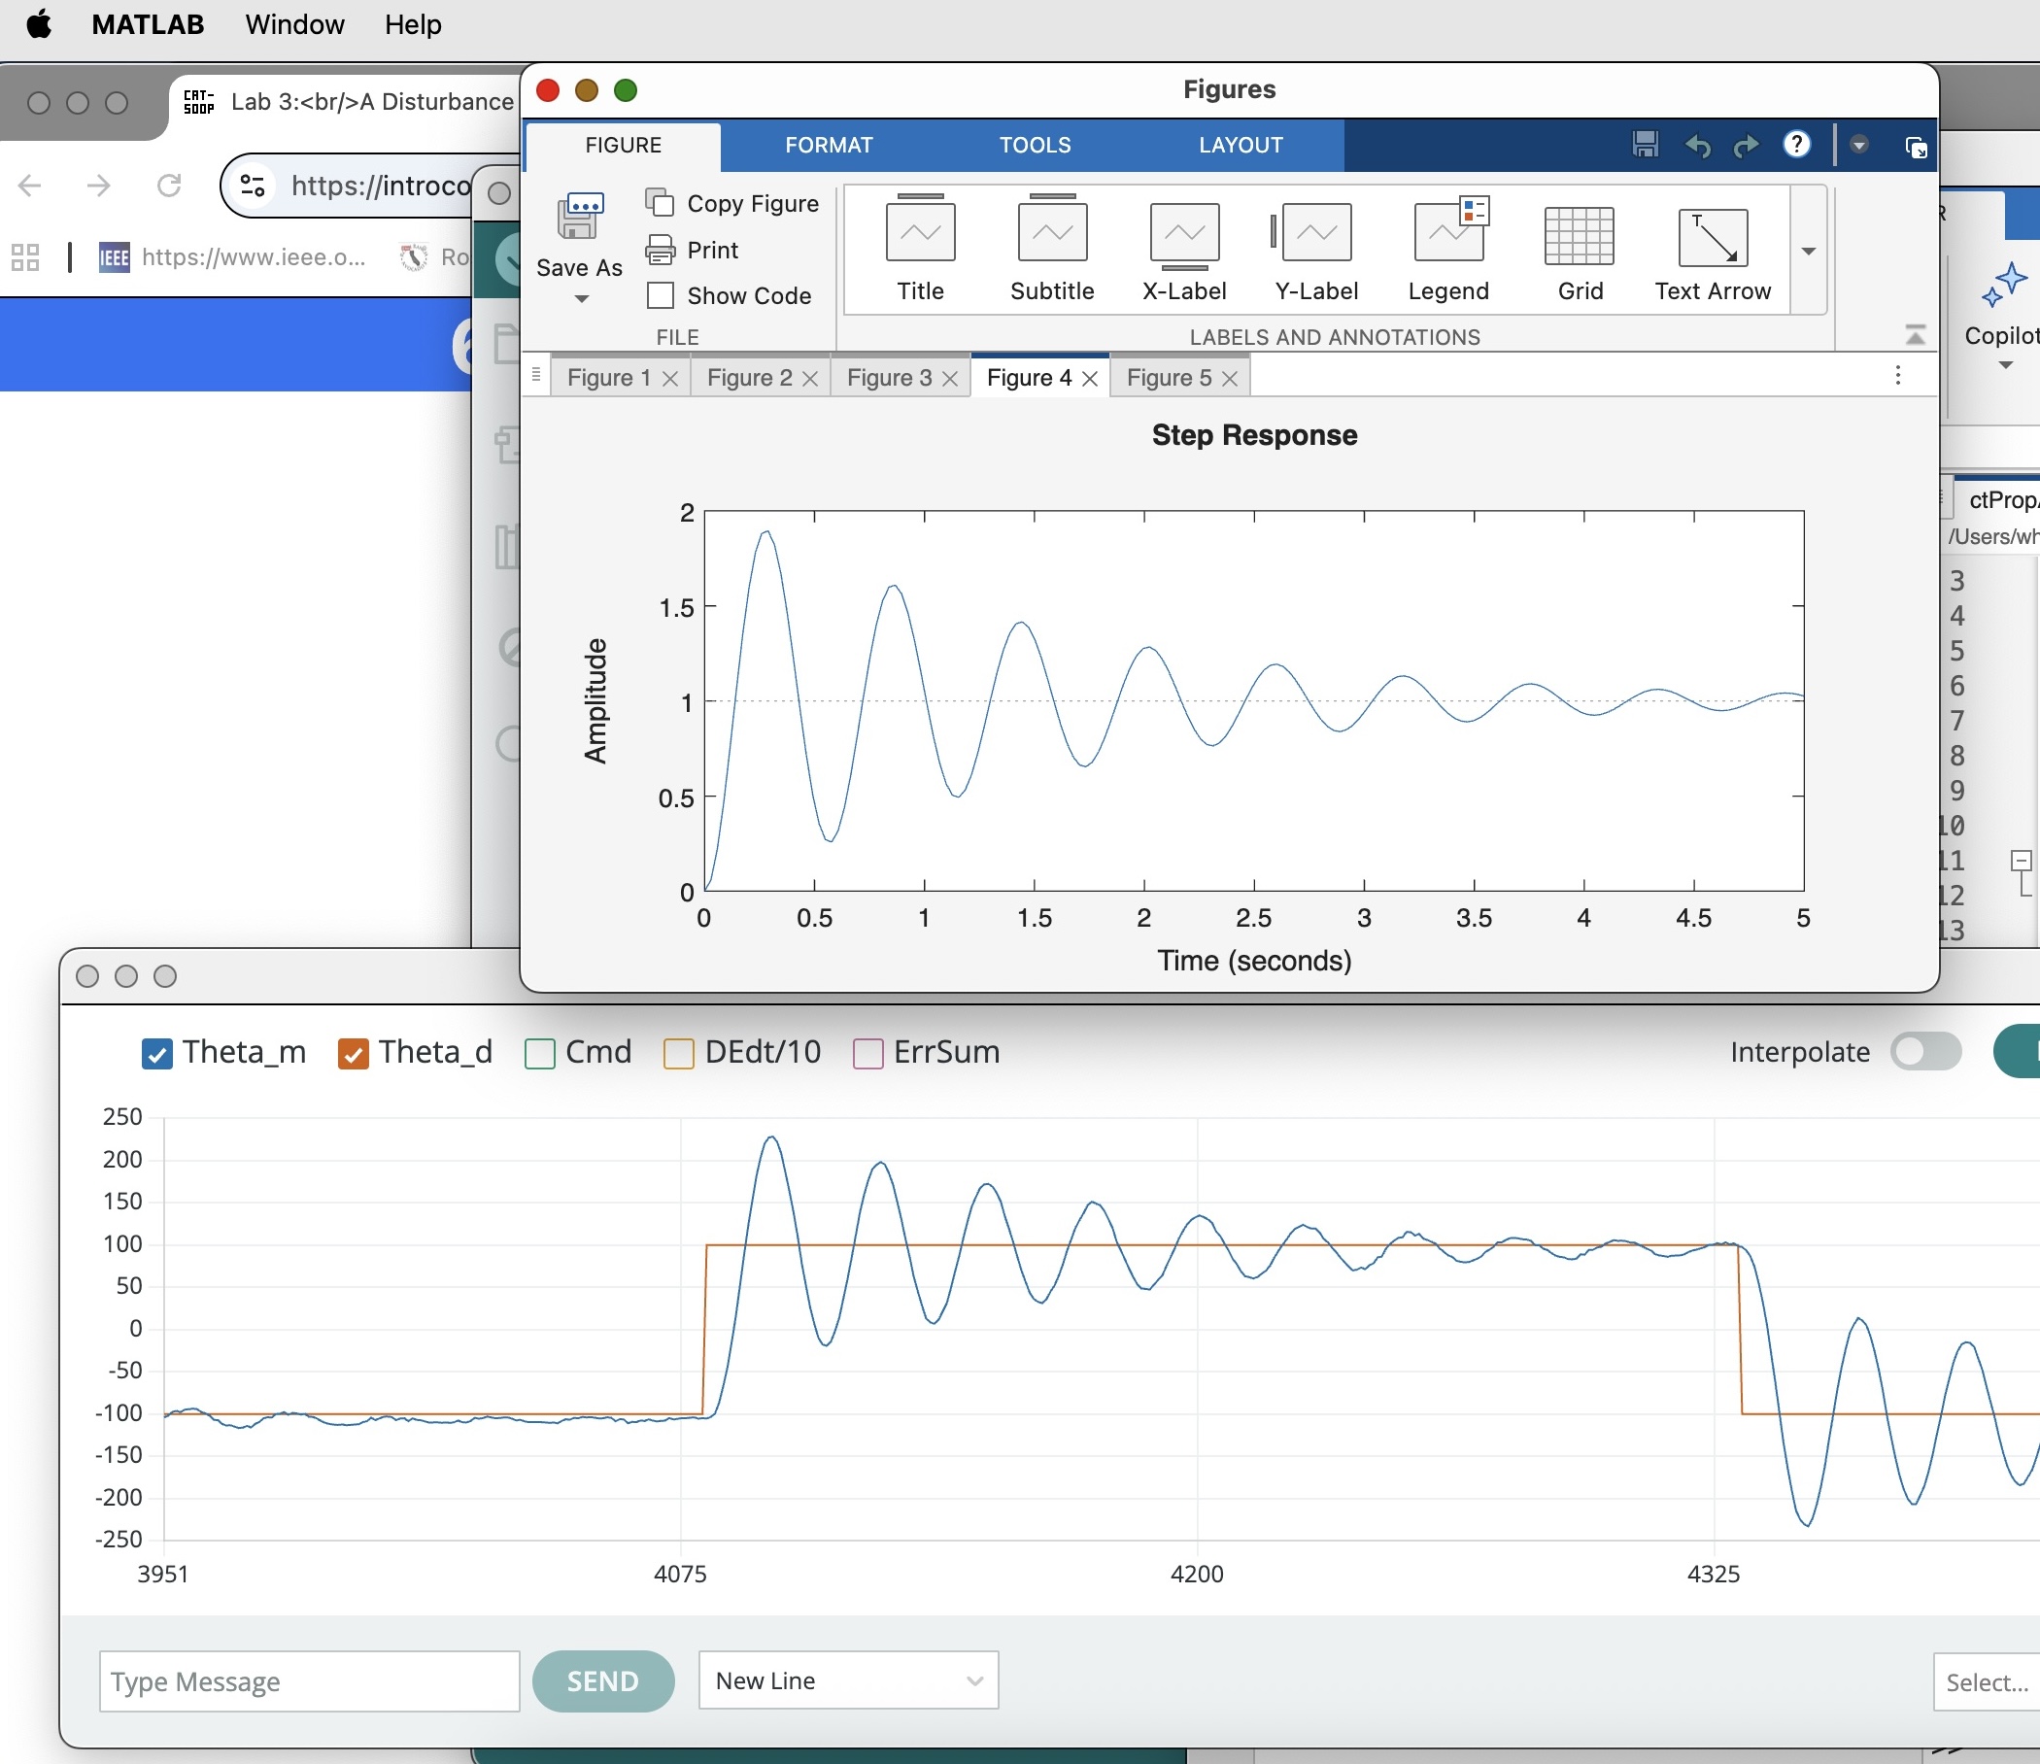Expand the Save As dropdown arrow
Screen dimensions: 2040x1764
pos(581,299)
